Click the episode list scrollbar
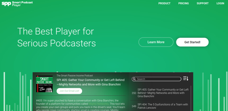 191,98
